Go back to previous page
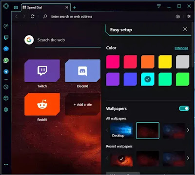This screenshot has height=175, width=195. click(17, 17)
